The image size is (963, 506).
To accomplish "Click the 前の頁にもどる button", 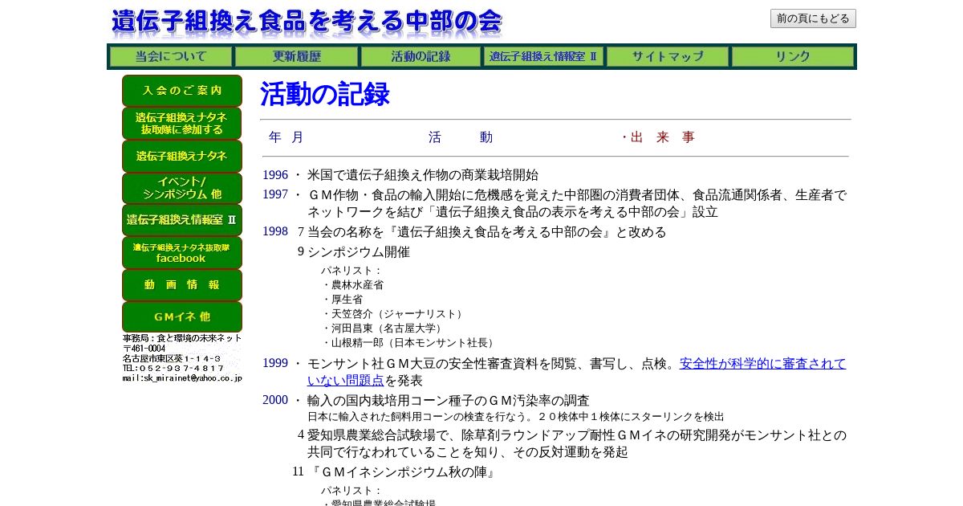I will click(813, 18).
